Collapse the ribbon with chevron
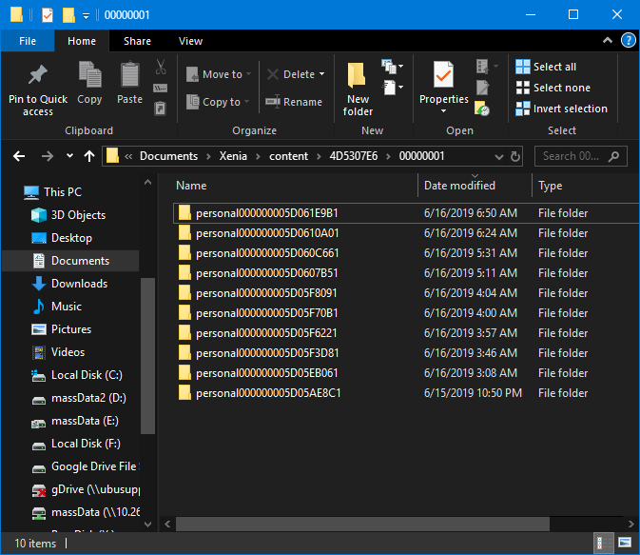The image size is (640, 555). pyautogui.click(x=608, y=41)
